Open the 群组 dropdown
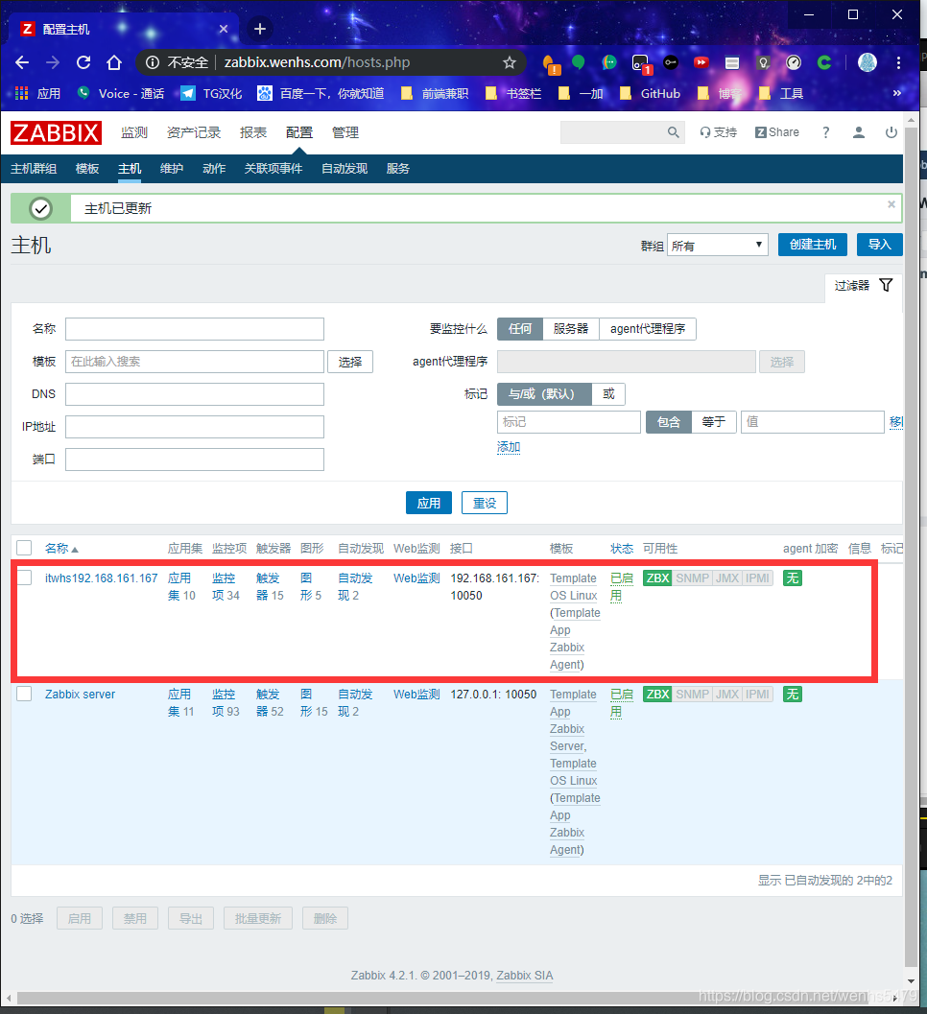927x1014 pixels. 718,245
